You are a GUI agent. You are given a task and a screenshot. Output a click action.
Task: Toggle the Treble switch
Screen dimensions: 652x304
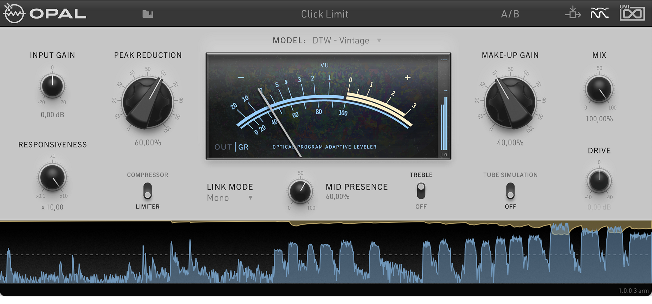(x=421, y=191)
